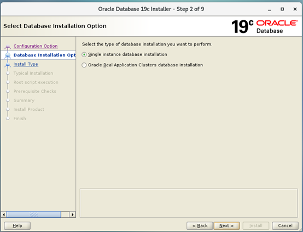
Task: Minimize the installer window
Action: pos(270,9)
